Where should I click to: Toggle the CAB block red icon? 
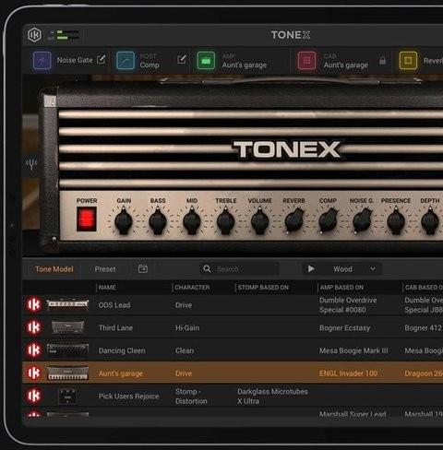tap(306, 60)
